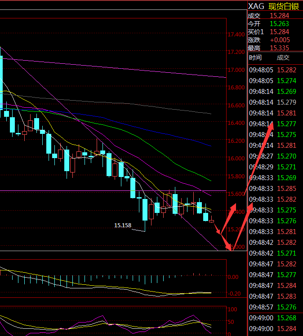303x336 pixels.
Task: Click the 买价1 bid value 15.284
Action: [x=280, y=32]
